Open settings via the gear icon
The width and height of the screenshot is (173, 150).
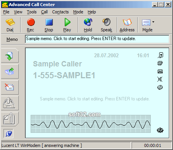coord(160,130)
